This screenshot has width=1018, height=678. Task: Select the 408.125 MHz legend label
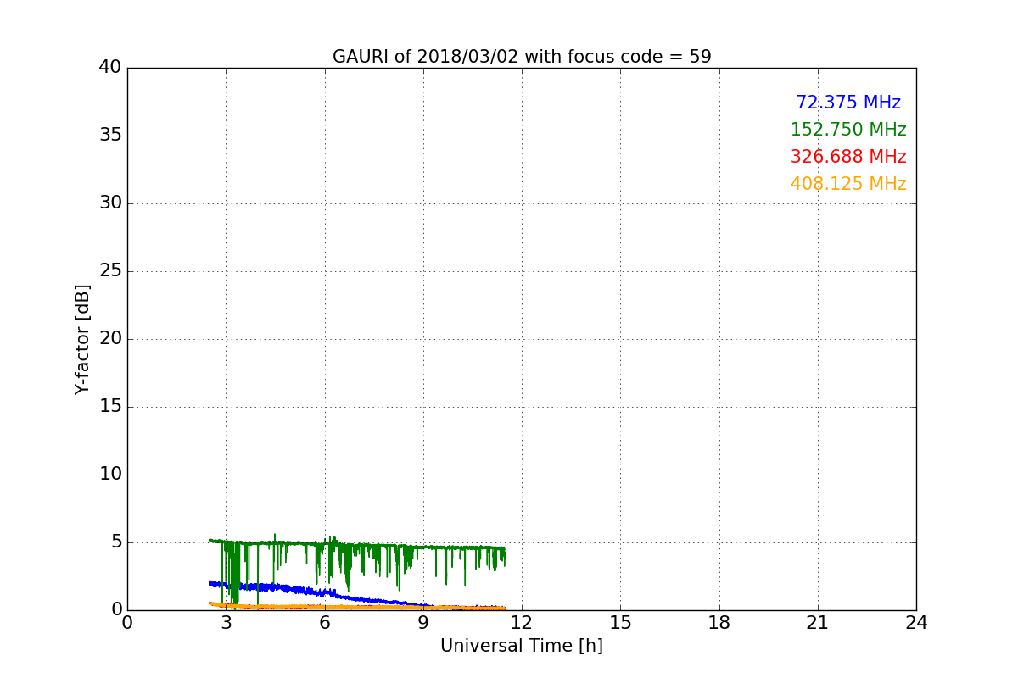848,184
